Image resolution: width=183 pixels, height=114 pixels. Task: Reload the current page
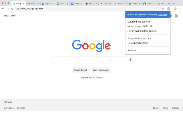click(12, 9)
